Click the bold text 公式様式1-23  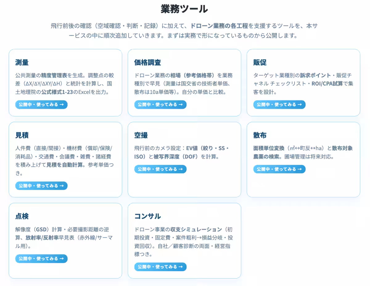point(57,92)
